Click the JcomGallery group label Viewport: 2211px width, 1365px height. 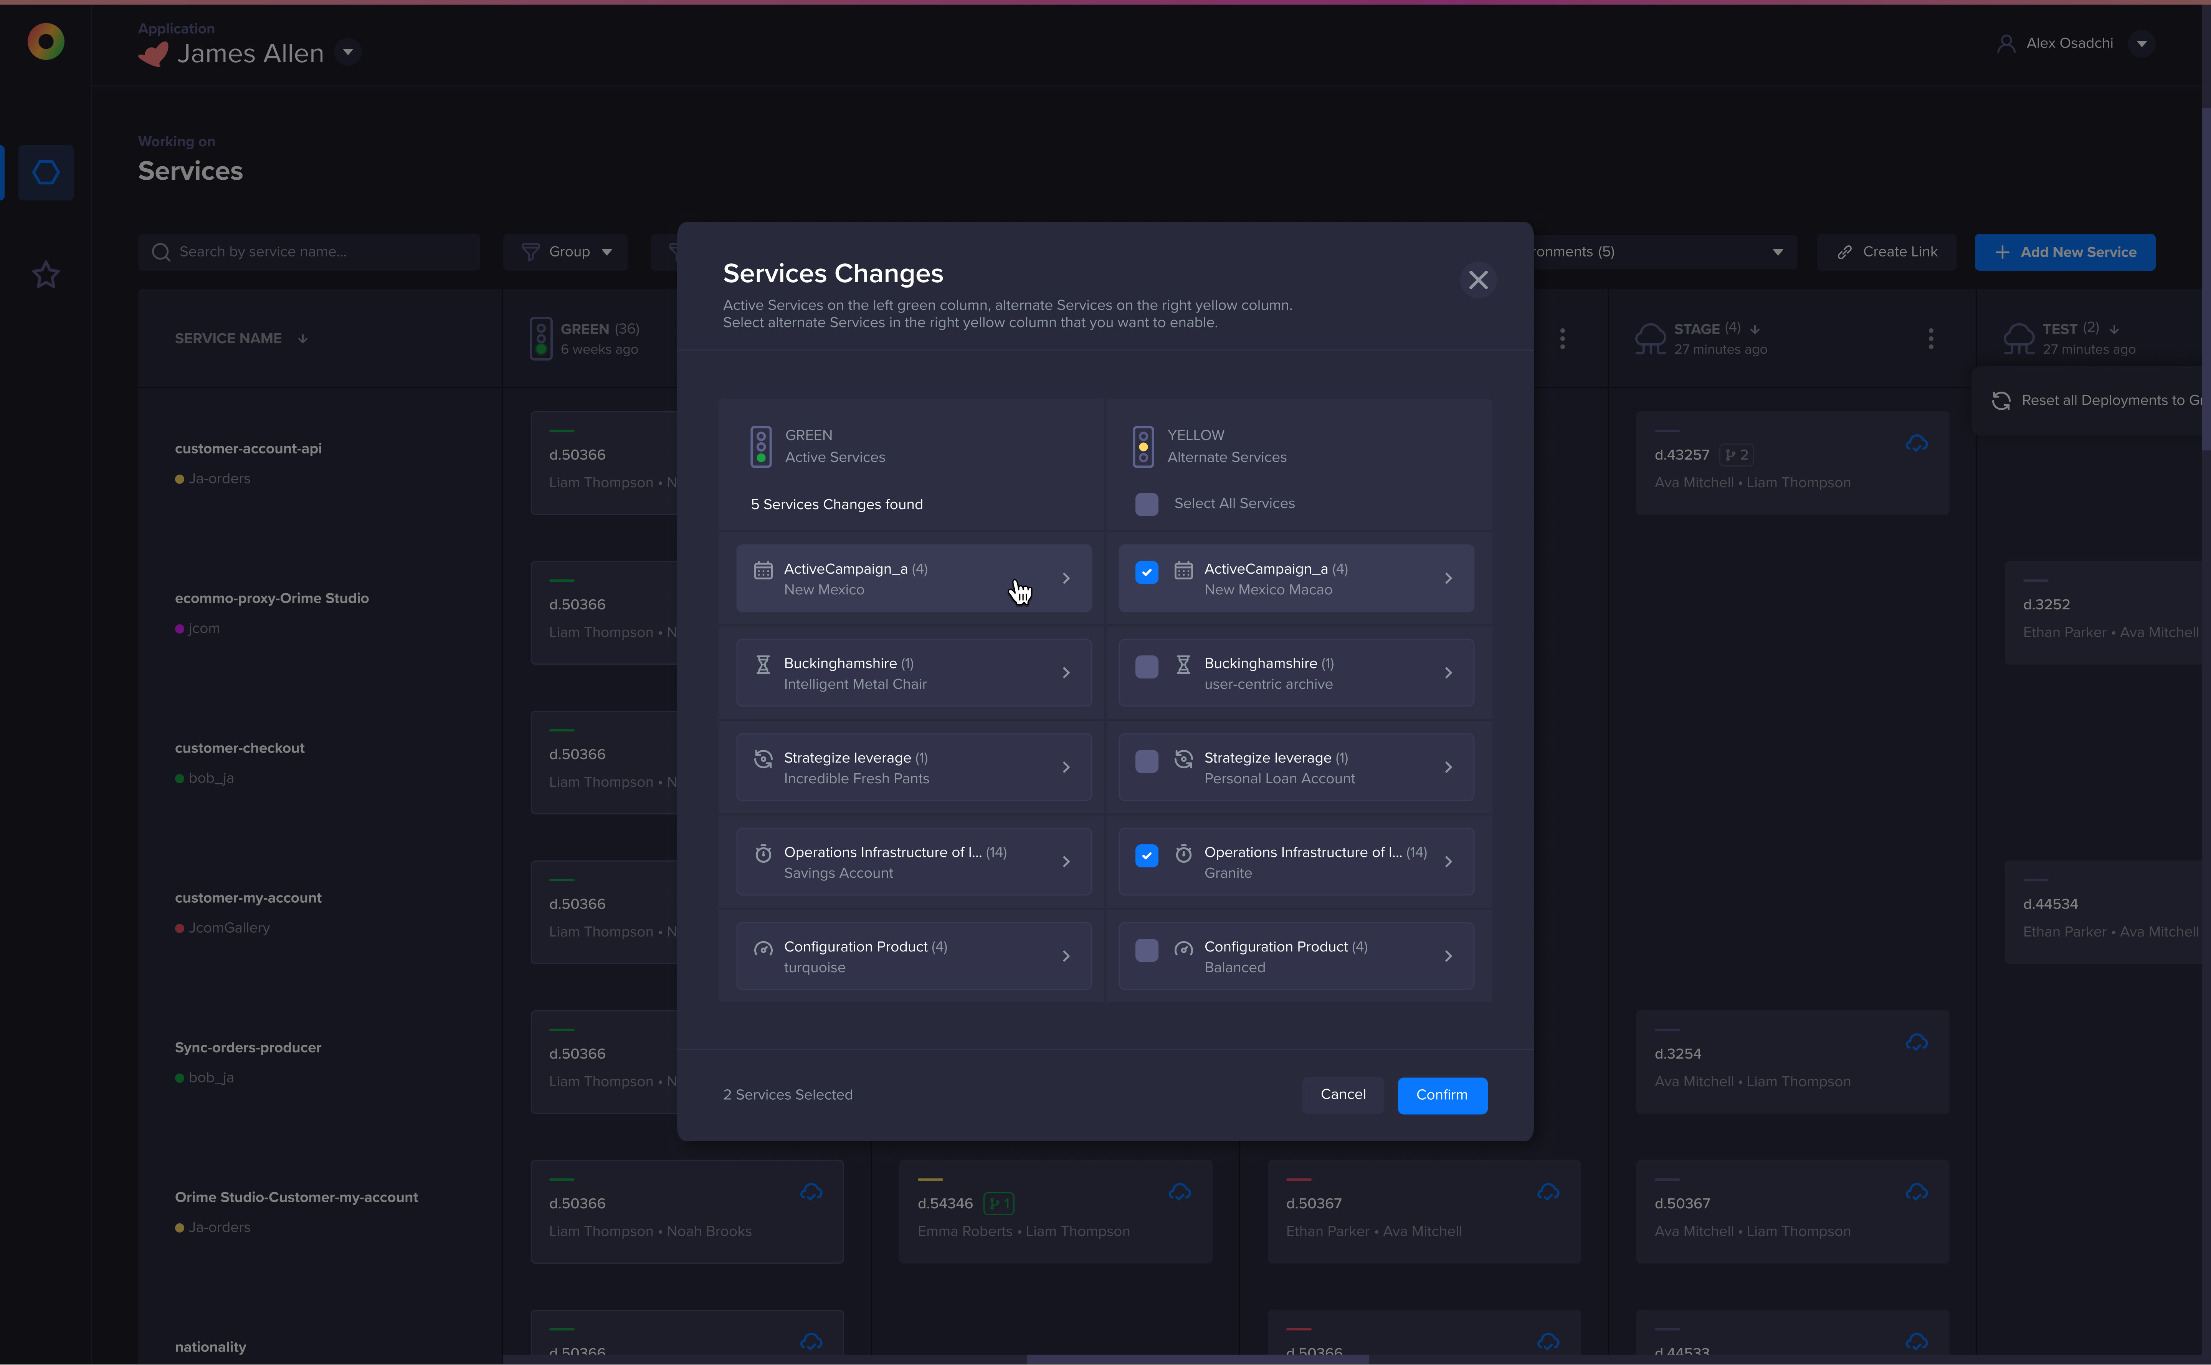[x=229, y=928]
